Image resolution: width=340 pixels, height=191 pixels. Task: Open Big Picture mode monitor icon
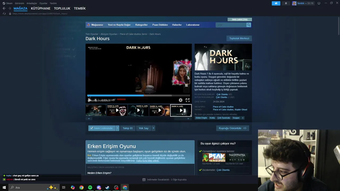pyautogui.click(x=319, y=3)
